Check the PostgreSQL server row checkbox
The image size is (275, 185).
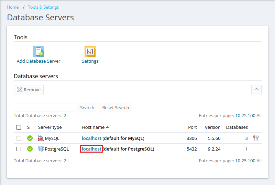point(19,149)
